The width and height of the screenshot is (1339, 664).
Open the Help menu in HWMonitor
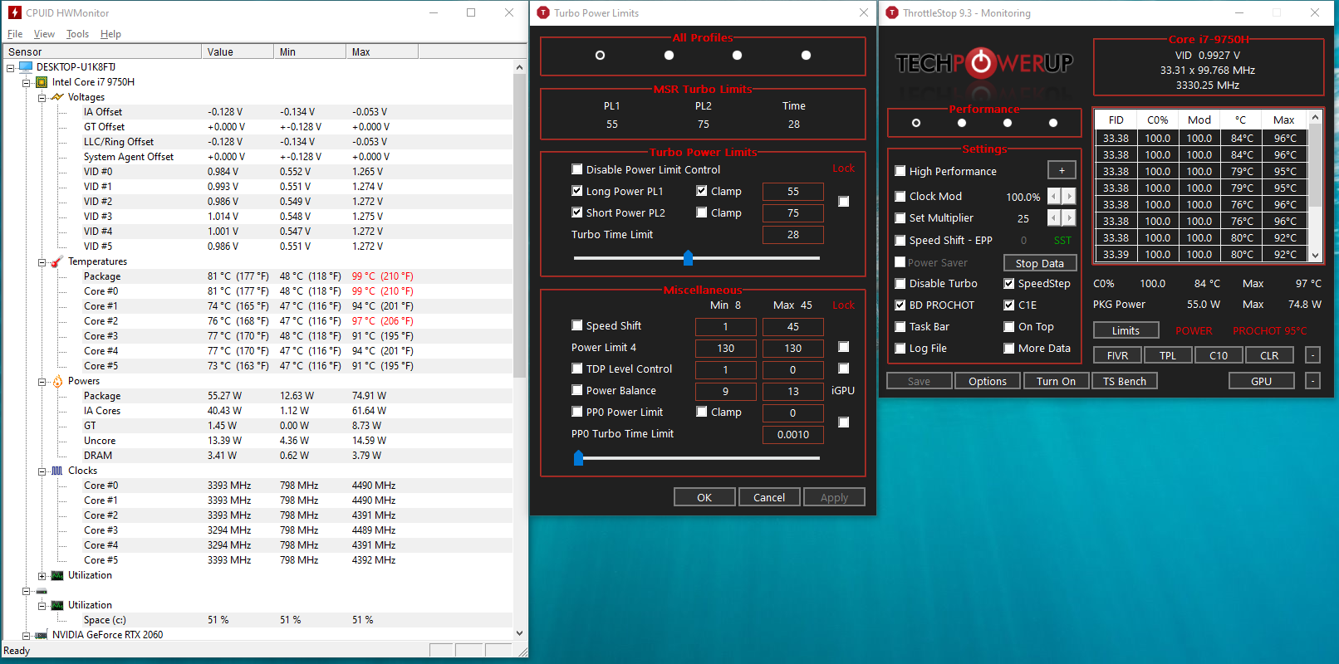110,34
